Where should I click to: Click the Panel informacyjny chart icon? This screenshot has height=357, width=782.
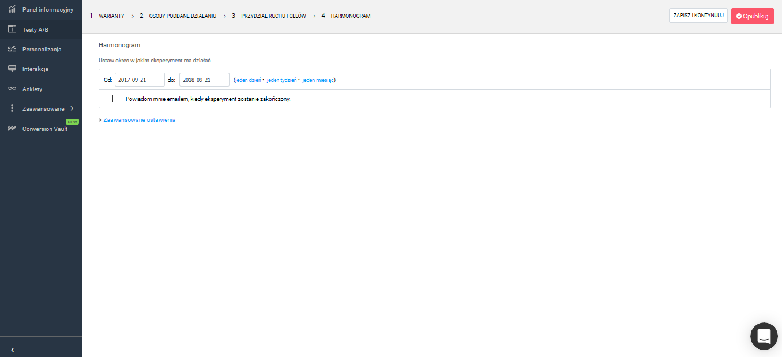(12, 9)
